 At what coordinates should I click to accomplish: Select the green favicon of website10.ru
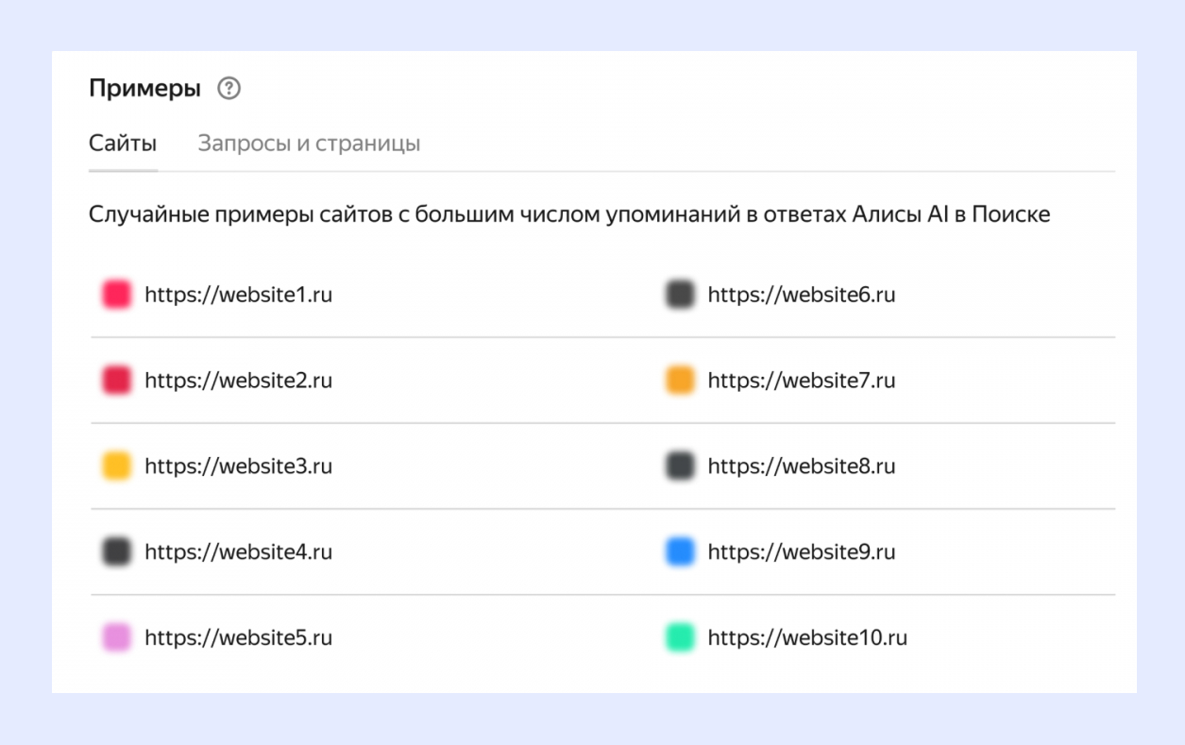pyautogui.click(x=681, y=637)
